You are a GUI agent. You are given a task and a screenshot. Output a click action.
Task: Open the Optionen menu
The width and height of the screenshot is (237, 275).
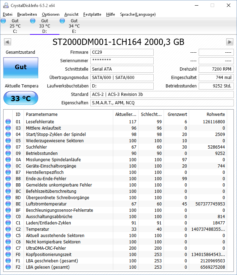tap(51, 14)
